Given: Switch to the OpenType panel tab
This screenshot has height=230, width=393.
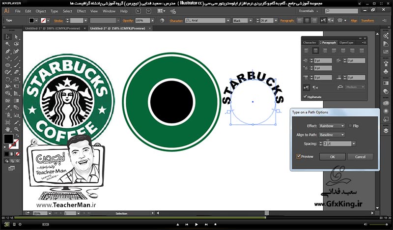Looking at the screenshot, I should pos(346,43).
